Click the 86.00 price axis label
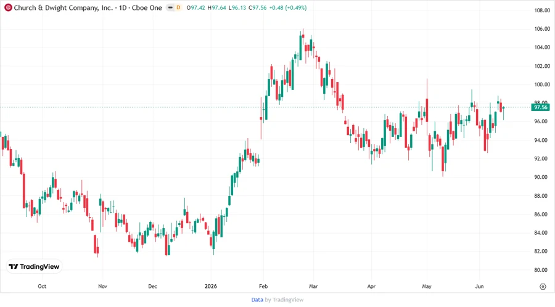 click(542, 215)
